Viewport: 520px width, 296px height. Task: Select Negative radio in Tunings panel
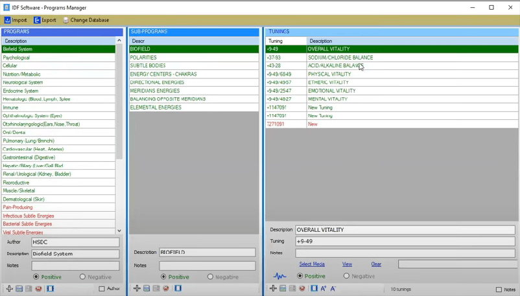[x=346, y=277]
